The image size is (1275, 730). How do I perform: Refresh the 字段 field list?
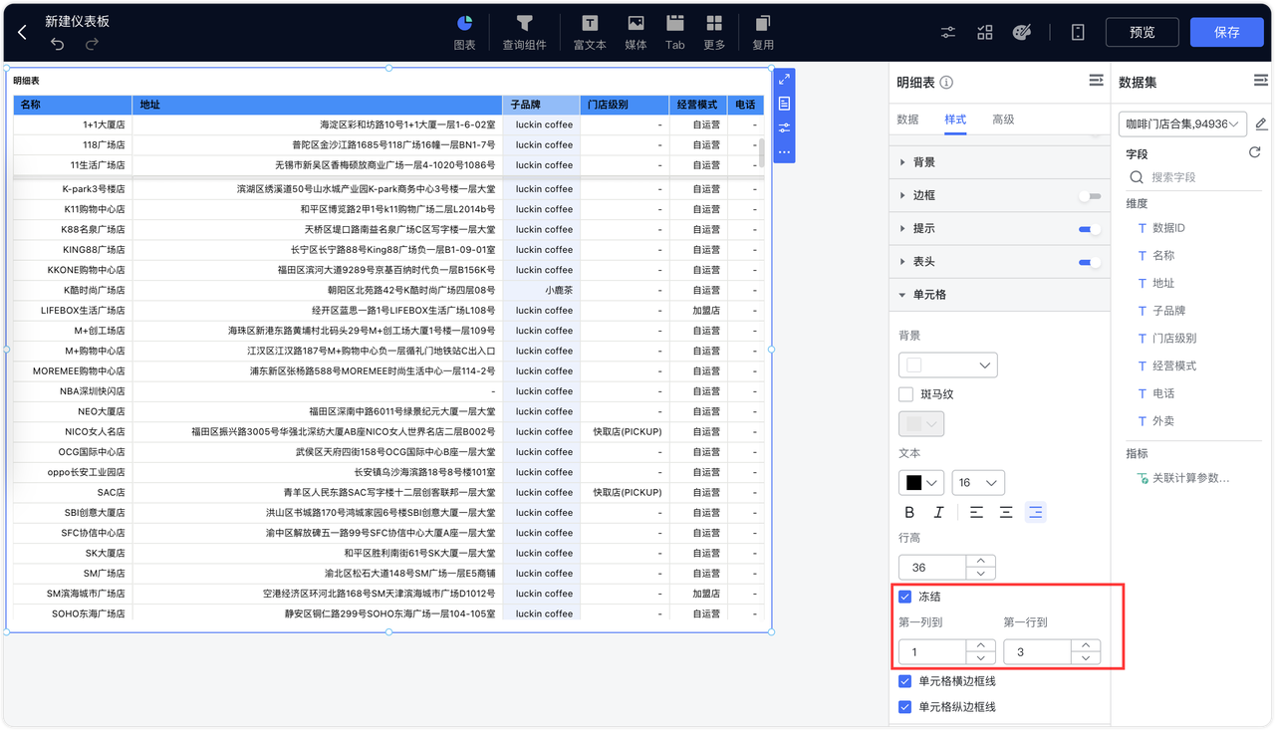point(1255,153)
